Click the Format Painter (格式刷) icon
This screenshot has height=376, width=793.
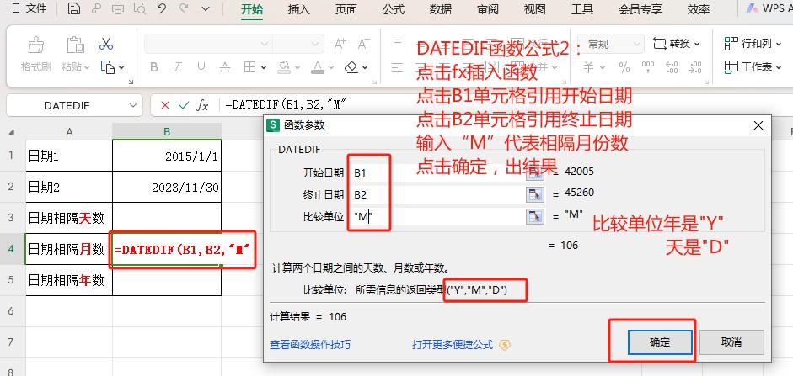(36, 45)
